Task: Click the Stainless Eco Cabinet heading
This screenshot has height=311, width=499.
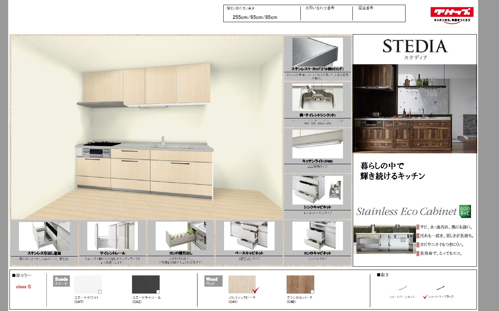Action: click(x=406, y=211)
